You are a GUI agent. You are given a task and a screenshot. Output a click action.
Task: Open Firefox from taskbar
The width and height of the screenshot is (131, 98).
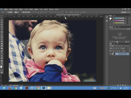click(10, 88)
